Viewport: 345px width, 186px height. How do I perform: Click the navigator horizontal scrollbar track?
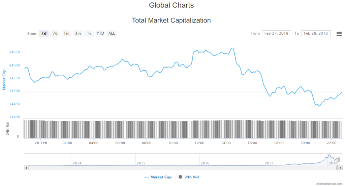click(x=168, y=167)
